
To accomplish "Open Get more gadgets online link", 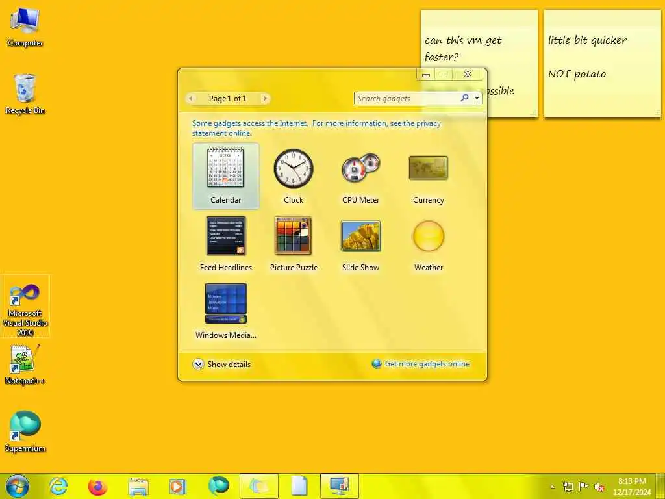I will tap(427, 364).
